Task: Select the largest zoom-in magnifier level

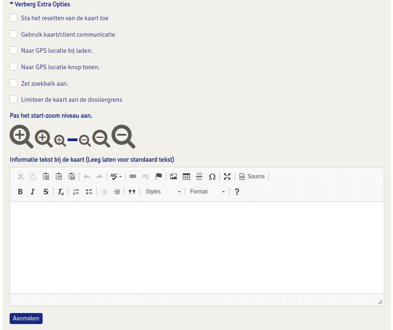Action: pos(21,136)
